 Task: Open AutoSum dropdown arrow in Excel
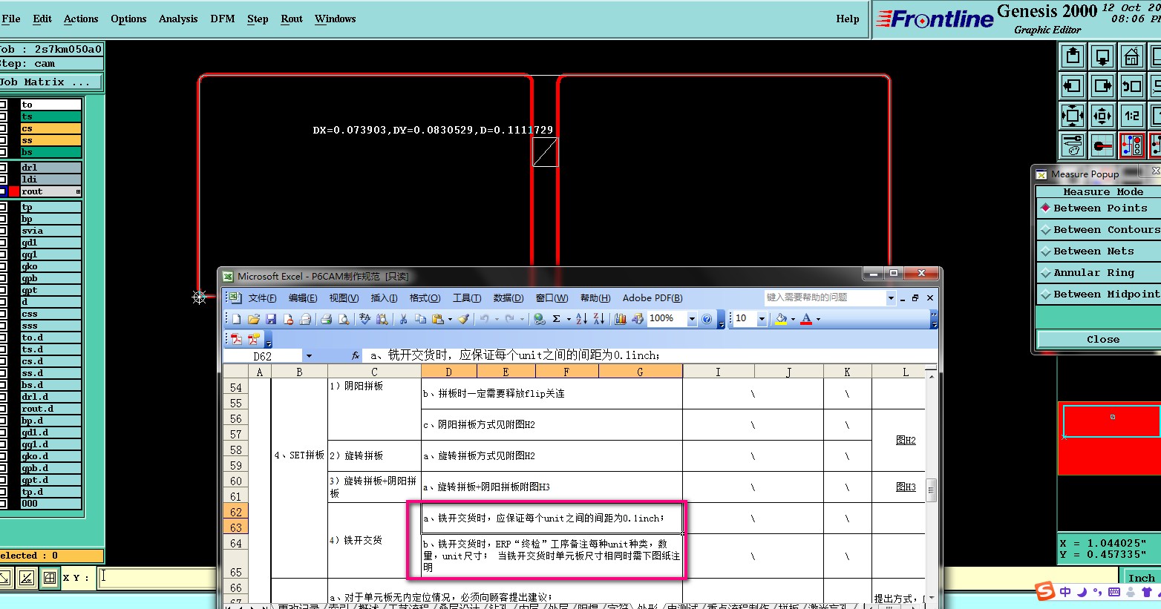pyautogui.click(x=569, y=319)
